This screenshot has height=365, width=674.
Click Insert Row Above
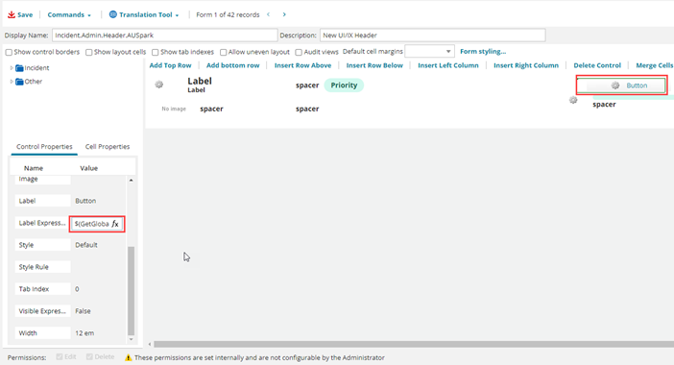point(302,65)
